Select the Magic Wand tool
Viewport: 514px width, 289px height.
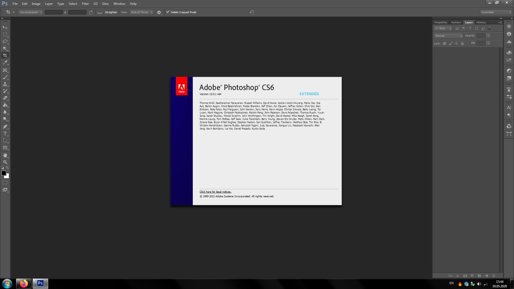point(5,49)
